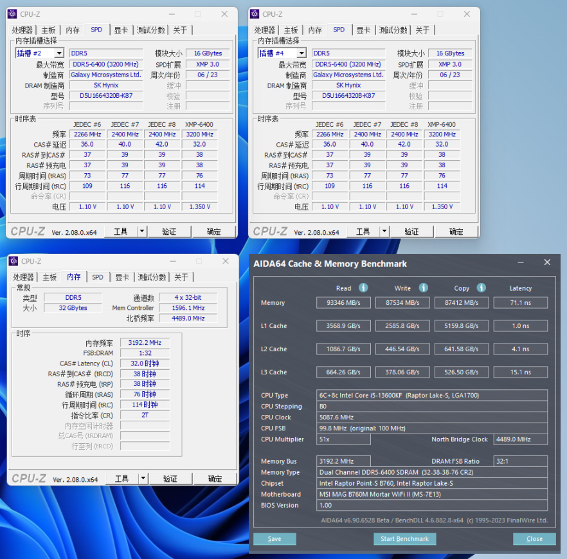The width and height of the screenshot is (567, 559).
Task: Click Start Benchmark in AIDA64
Action: click(x=404, y=539)
